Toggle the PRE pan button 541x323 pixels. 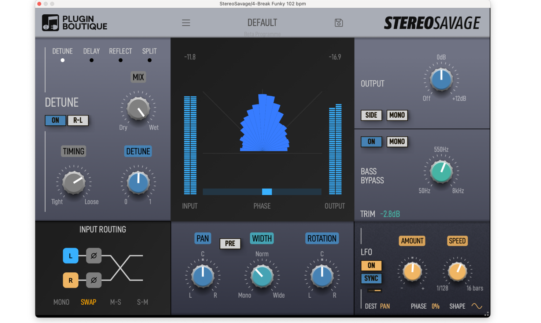pyautogui.click(x=230, y=243)
